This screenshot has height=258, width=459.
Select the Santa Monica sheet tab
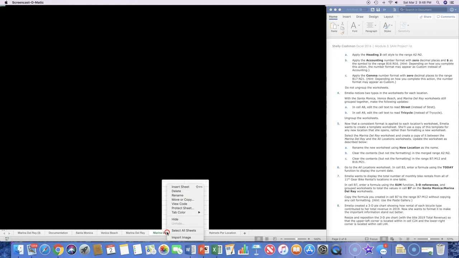coord(84,233)
